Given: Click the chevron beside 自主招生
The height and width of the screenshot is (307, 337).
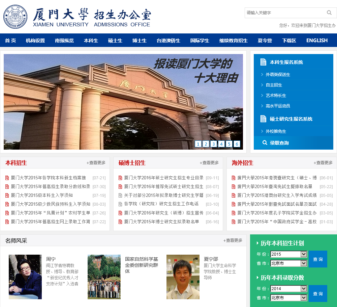Looking at the screenshot, I should [262, 85].
